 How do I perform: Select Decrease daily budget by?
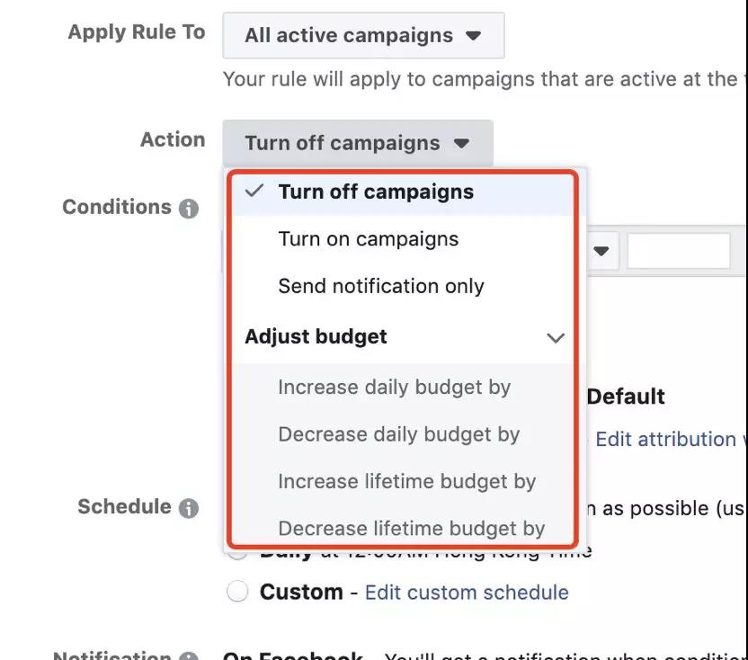pyautogui.click(x=399, y=434)
